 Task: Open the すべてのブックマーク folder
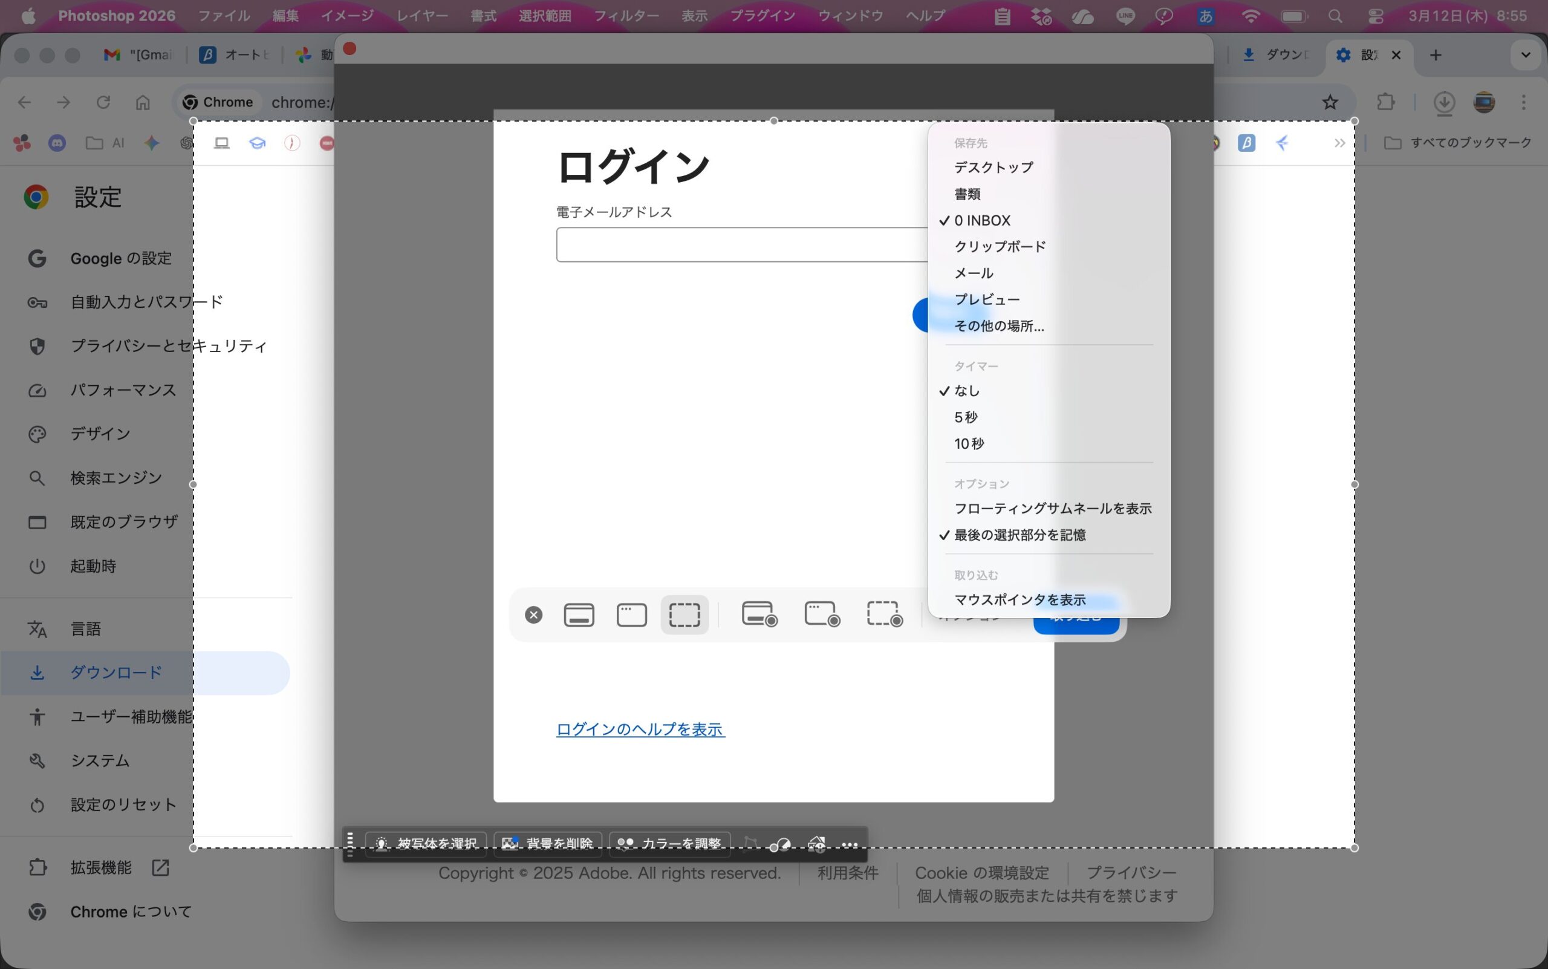tap(1459, 143)
